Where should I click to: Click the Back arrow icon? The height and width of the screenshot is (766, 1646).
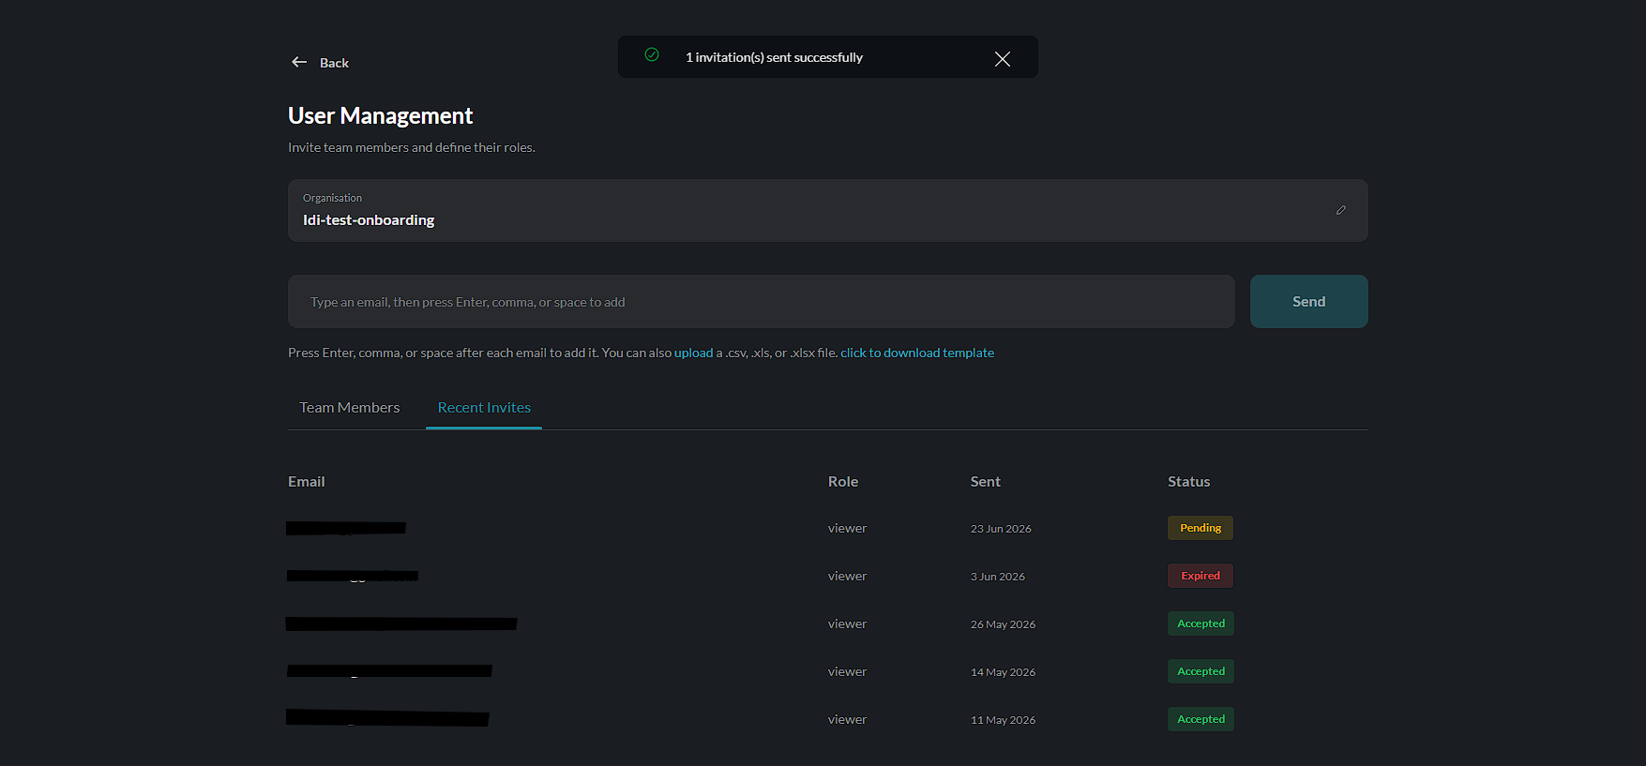(x=299, y=62)
